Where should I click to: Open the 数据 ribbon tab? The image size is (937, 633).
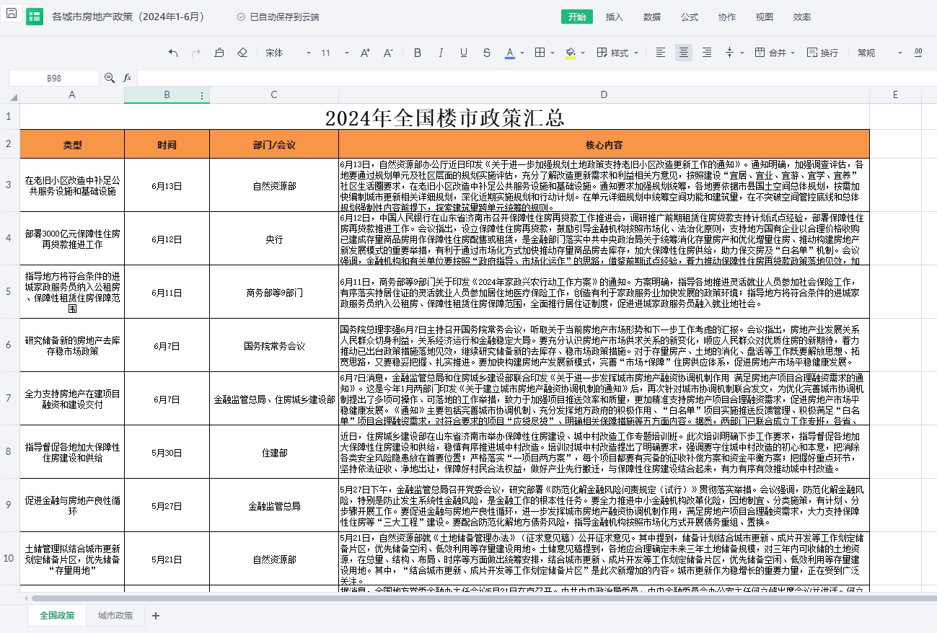(652, 17)
